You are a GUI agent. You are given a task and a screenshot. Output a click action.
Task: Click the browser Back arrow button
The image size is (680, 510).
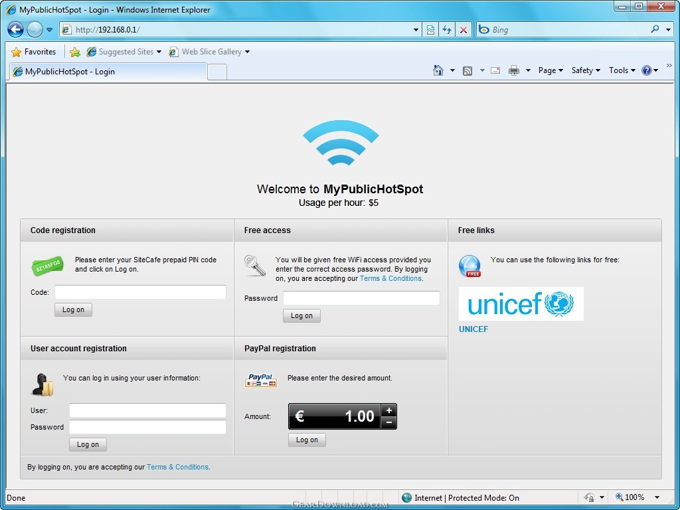[16, 29]
